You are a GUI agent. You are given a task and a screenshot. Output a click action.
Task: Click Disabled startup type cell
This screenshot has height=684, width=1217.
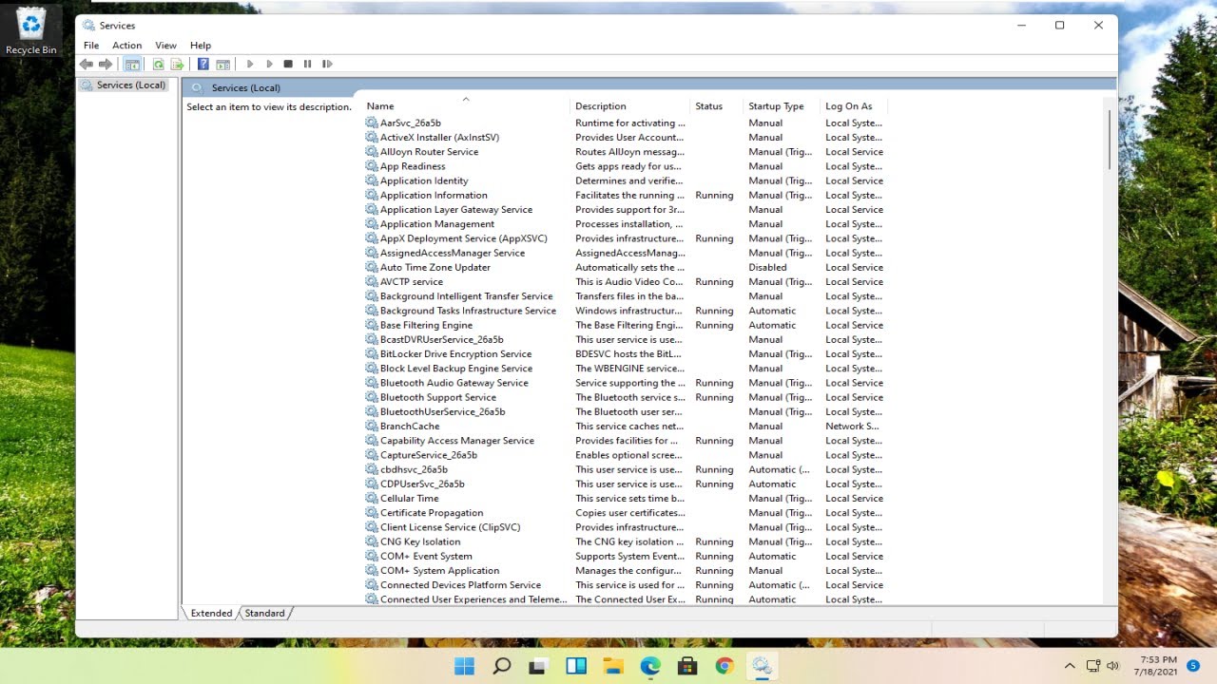pos(767,267)
